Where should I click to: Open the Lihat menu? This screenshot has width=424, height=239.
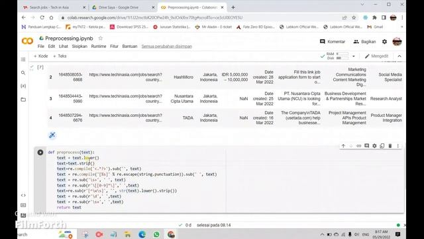(64, 46)
